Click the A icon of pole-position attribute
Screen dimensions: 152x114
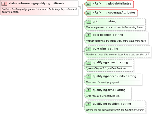[x=88, y=35]
